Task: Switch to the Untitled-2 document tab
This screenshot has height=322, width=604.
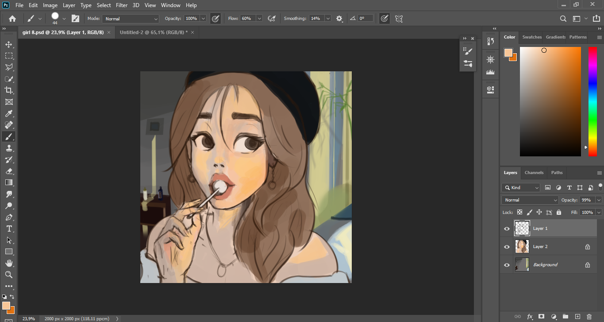Action: [154, 32]
